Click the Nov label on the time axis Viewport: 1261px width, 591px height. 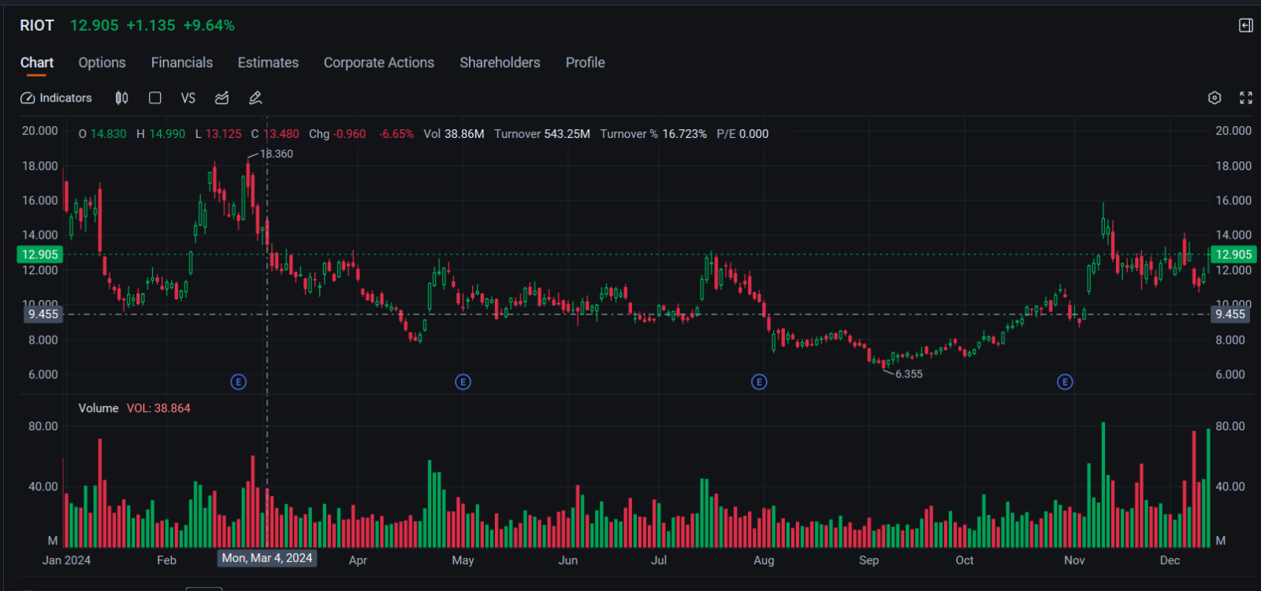1074,560
